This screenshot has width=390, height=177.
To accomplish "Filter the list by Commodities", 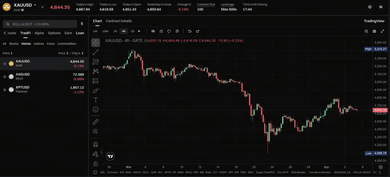I will point(67,44).
